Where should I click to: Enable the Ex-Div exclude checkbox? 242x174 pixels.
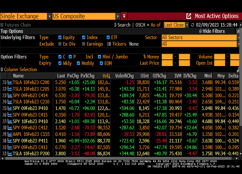pyautogui.click(x=60, y=44)
